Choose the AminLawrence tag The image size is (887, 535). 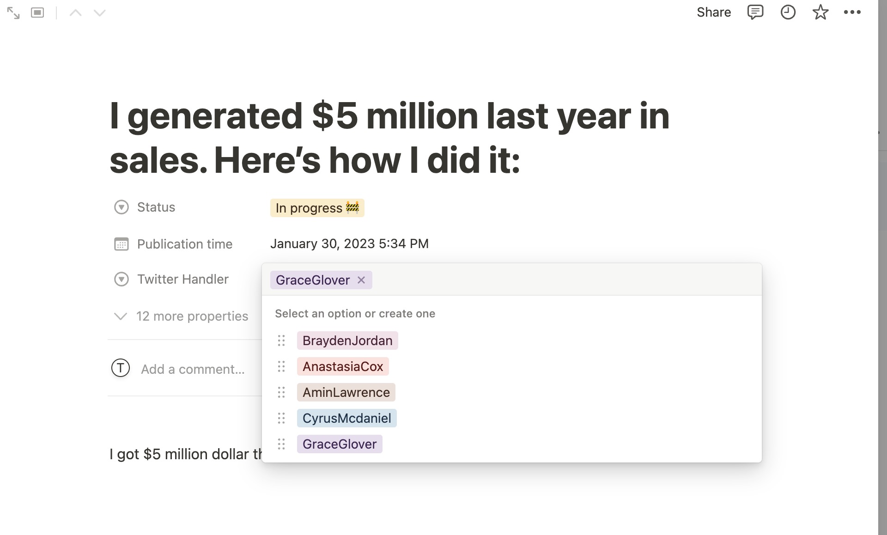346,393
